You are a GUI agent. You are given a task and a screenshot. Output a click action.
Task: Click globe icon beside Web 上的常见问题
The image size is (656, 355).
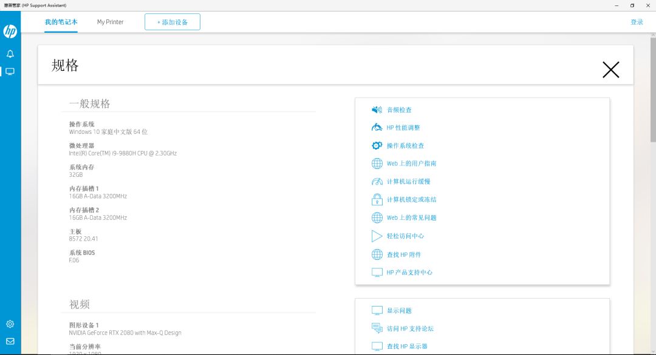[377, 217]
